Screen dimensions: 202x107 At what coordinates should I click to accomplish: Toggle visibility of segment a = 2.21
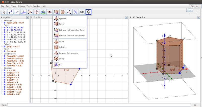[x=5, y=70]
